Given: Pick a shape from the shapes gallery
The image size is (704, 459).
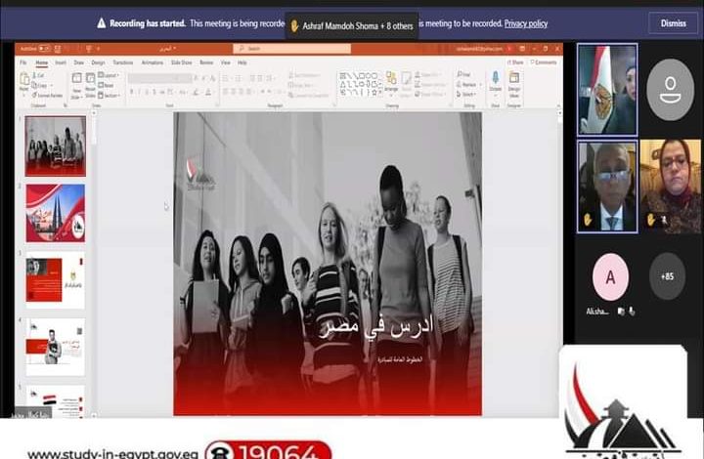Looking at the screenshot, I should click(360, 84).
